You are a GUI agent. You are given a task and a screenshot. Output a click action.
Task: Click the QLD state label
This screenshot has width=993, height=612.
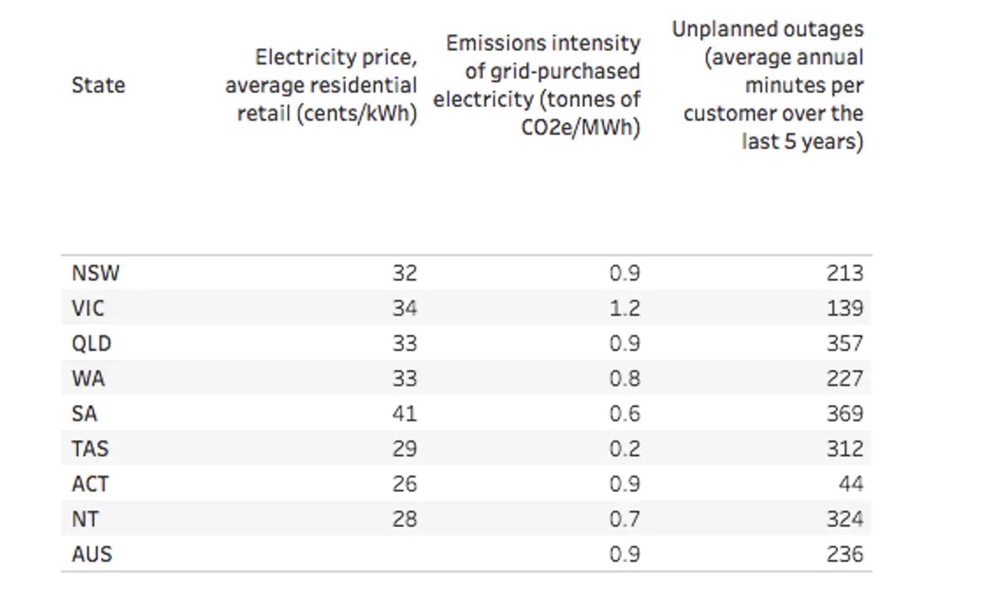pos(92,344)
